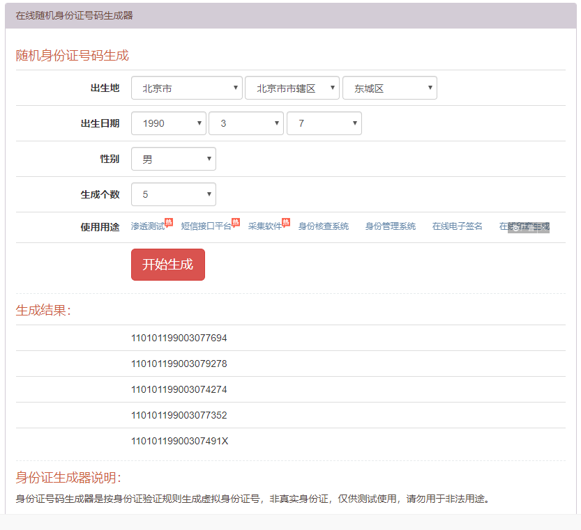Open the birth year dropdown showing 1990

[169, 123]
